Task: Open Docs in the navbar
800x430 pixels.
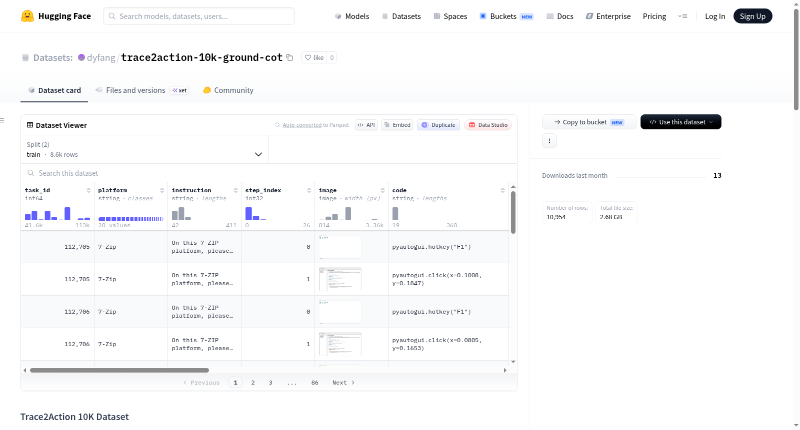Action: pos(560,16)
